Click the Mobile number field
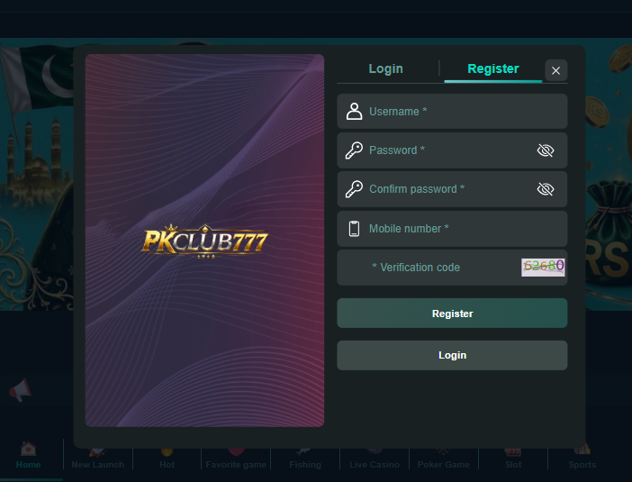The height and width of the screenshot is (482, 632). tap(452, 229)
